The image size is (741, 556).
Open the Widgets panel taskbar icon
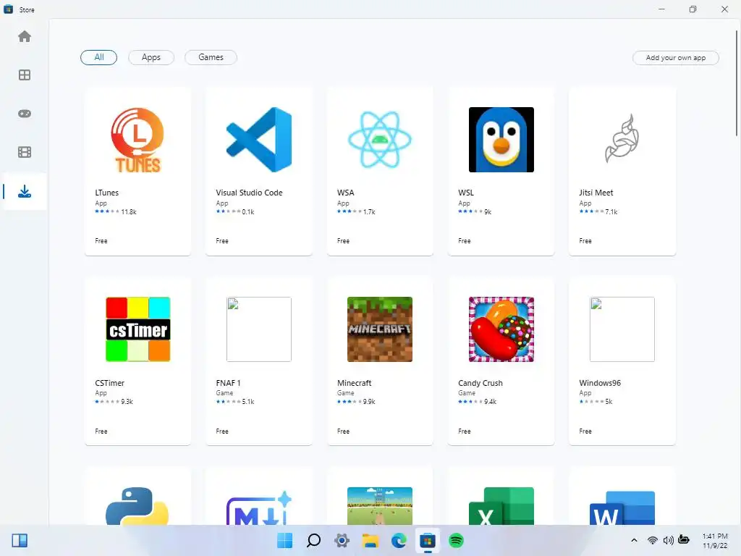pyautogui.click(x=20, y=540)
